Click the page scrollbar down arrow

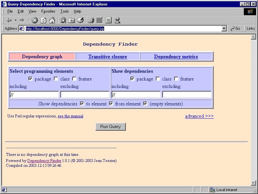(x=253, y=183)
